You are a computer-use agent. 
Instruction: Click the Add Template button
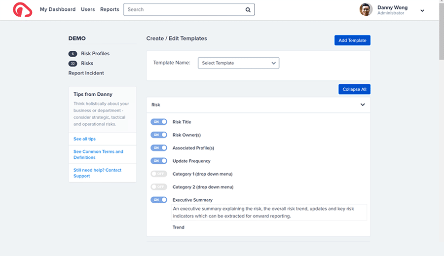[352, 40]
